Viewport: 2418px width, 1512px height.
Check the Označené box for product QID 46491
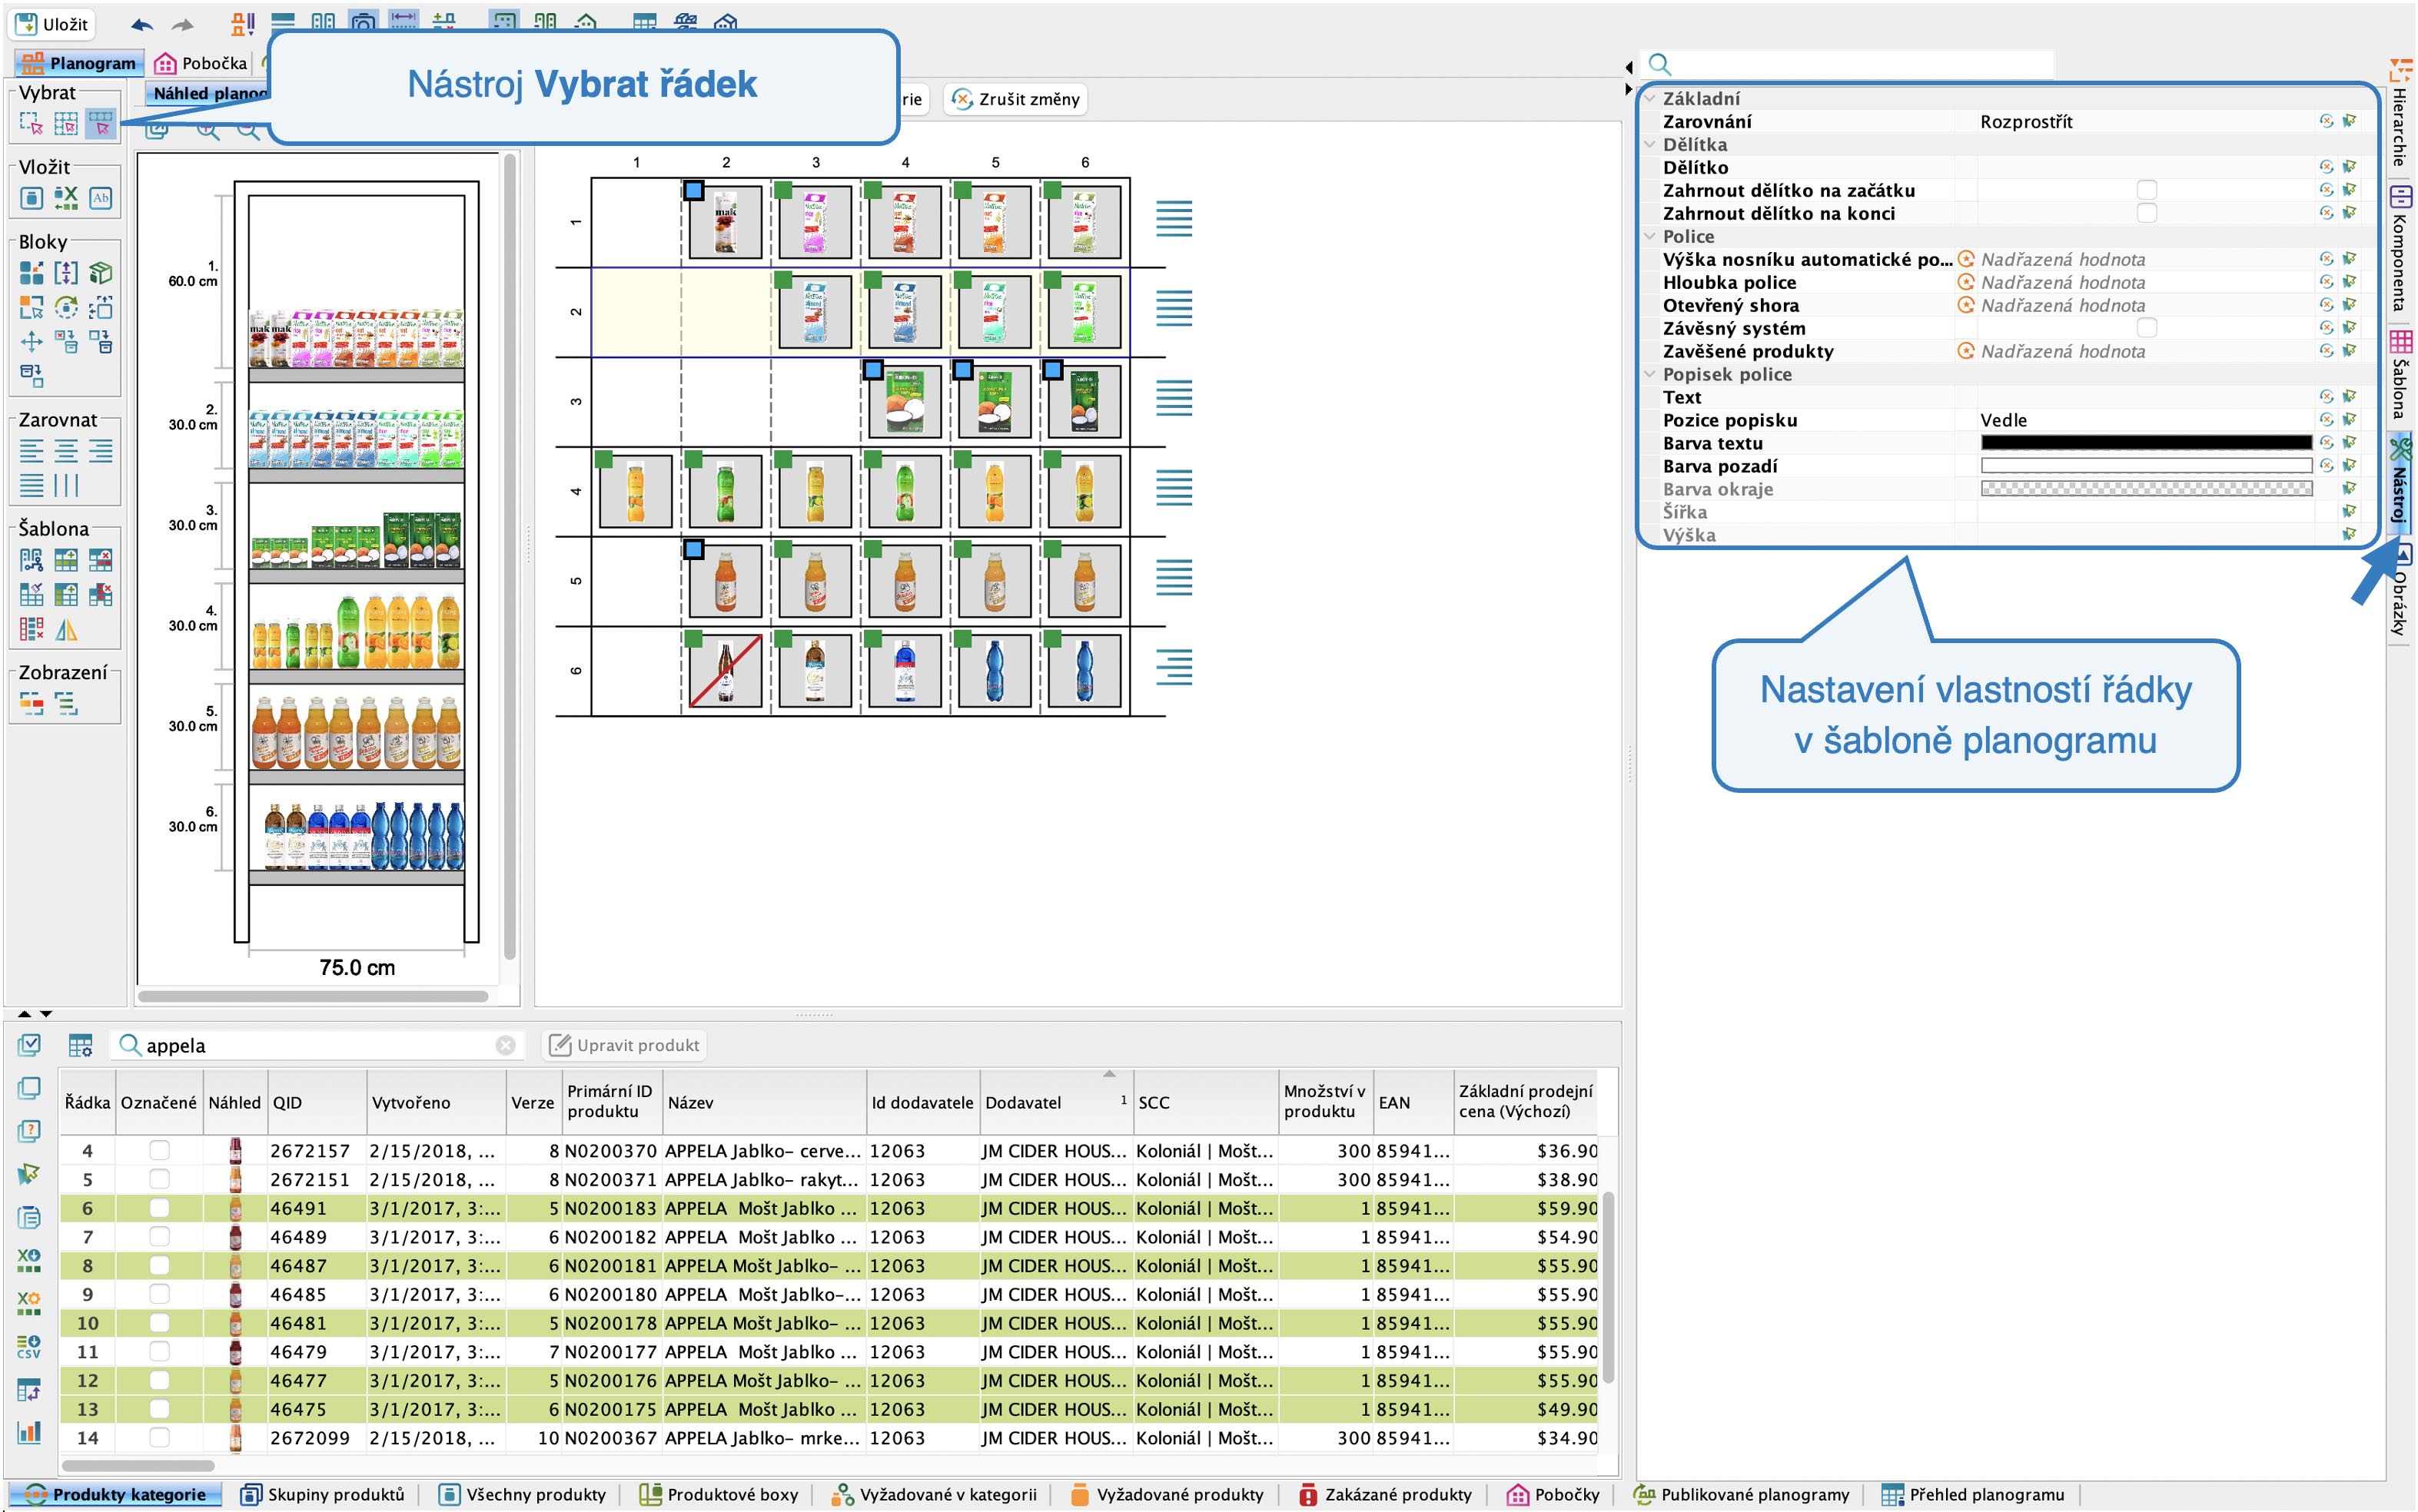click(159, 1208)
